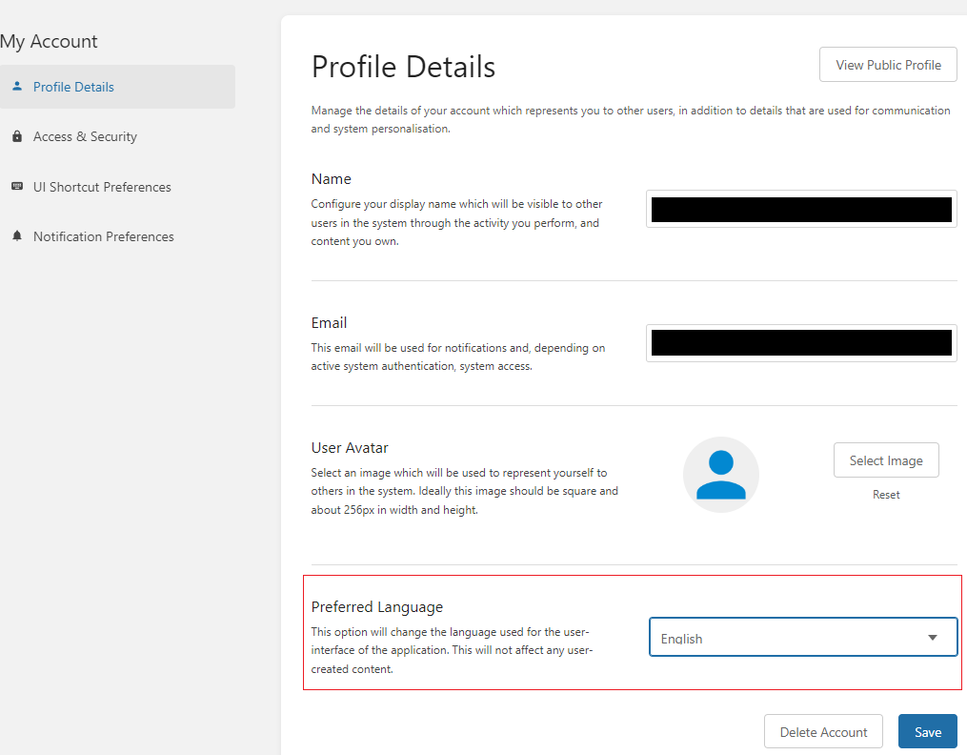Focus the Email input field
The height and width of the screenshot is (755, 967).
click(800, 343)
